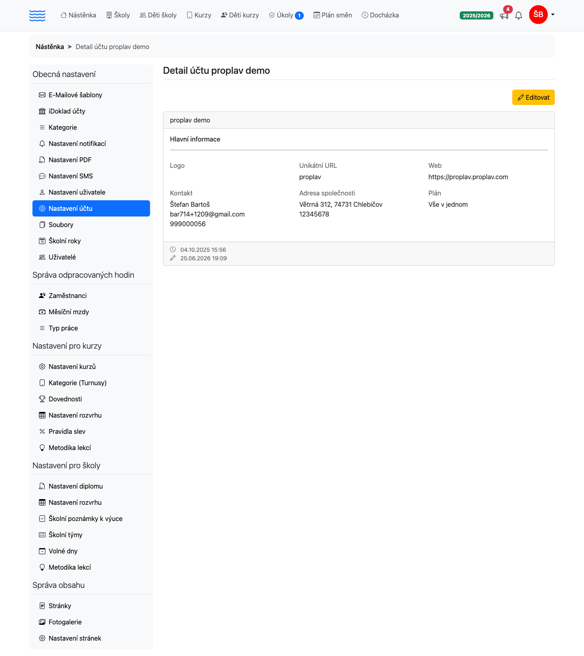Screen dimensions: 584x656
Task: Click the Školní roky calendar icon
Action: point(42,241)
